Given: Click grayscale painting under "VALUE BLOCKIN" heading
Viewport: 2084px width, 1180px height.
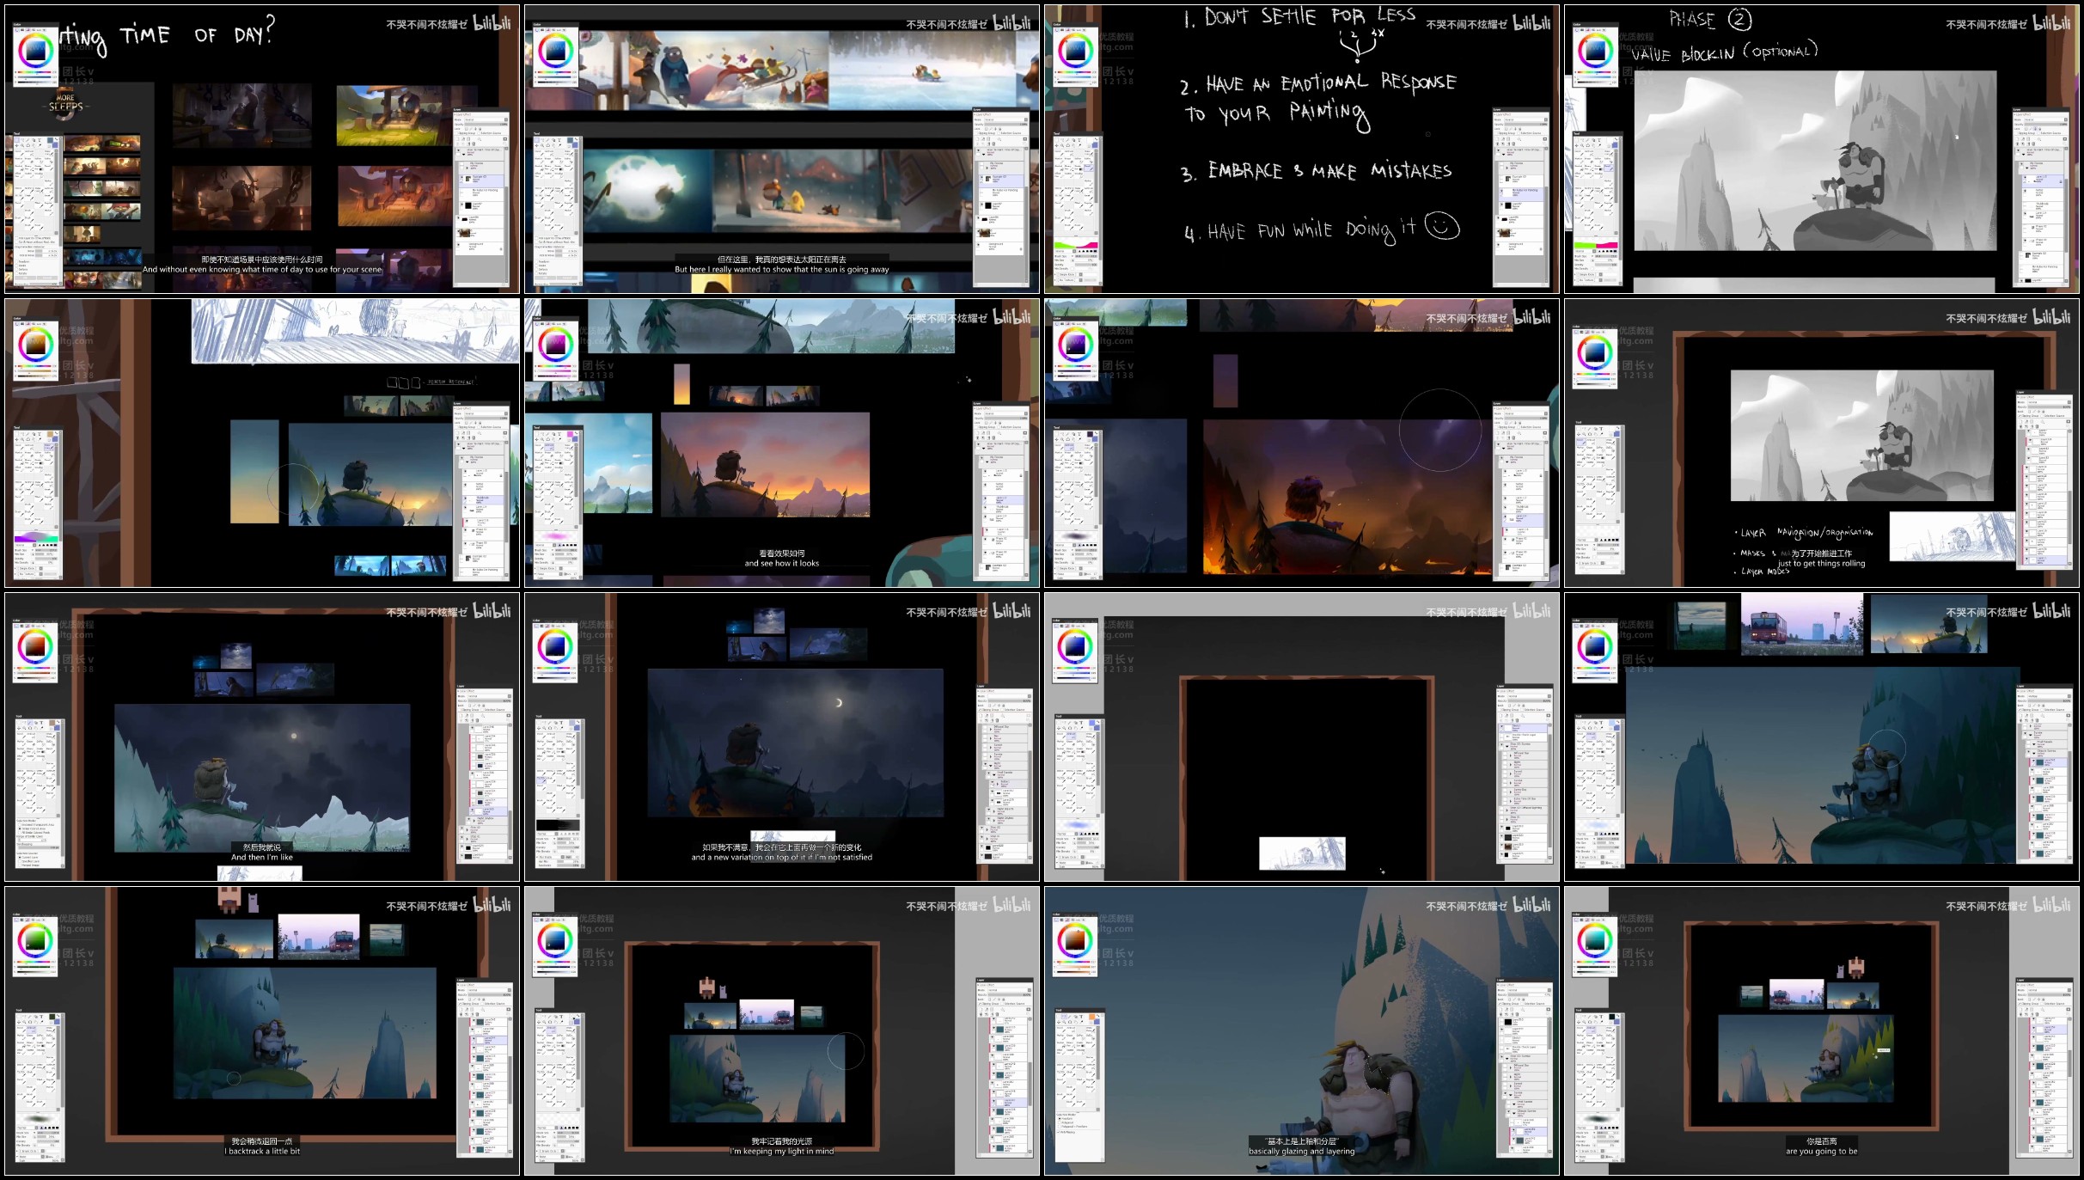Looking at the screenshot, I should [x=1815, y=161].
